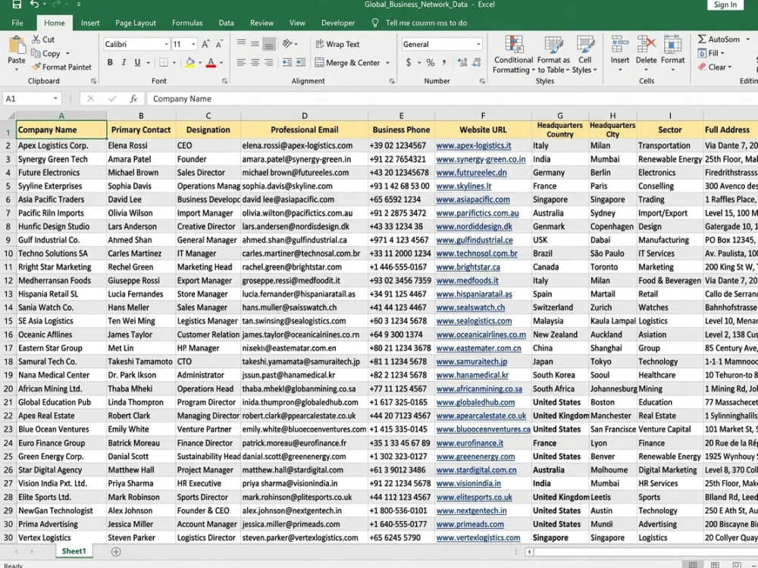
Task: Apply Percent Style format
Action: 431,62
